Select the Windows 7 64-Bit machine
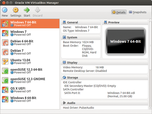The image size is (152, 114). coord(30,24)
